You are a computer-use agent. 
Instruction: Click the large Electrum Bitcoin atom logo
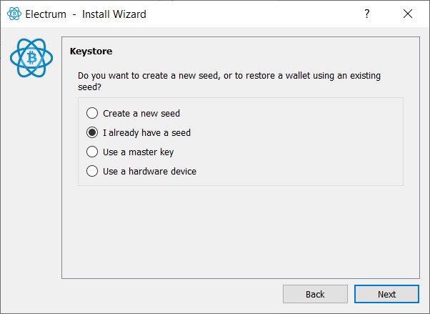point(31,59)
